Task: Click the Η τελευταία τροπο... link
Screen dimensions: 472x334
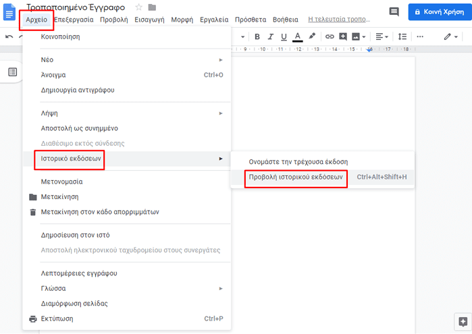Action: coord(339,20)
